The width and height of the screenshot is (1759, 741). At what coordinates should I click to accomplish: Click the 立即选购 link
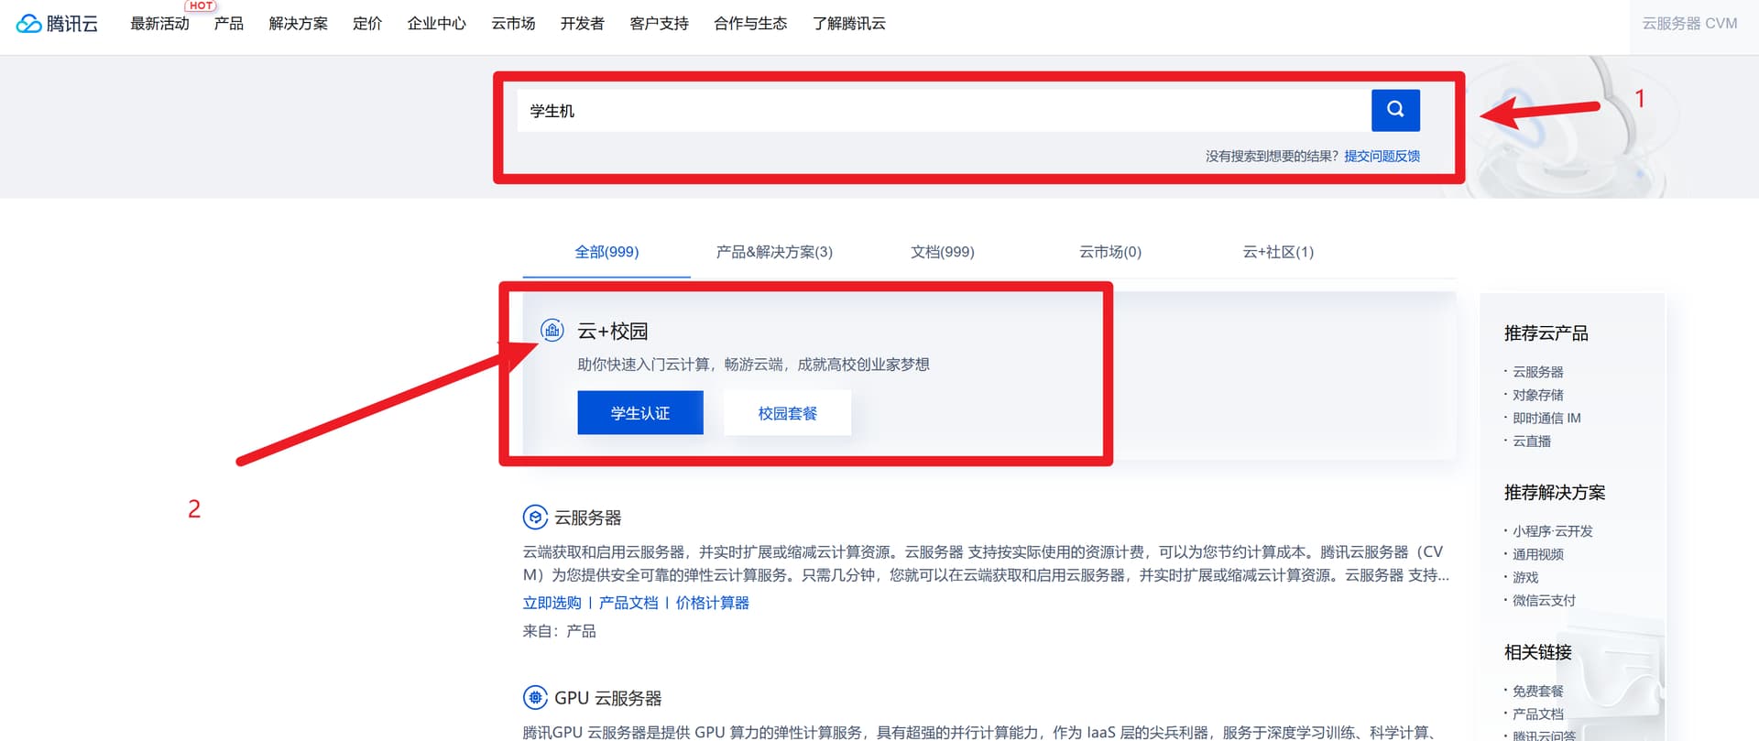click(x=552, y=603)
